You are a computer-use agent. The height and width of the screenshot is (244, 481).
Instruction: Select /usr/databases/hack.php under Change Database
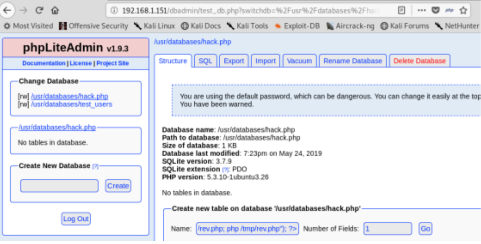tap(70, 96)
